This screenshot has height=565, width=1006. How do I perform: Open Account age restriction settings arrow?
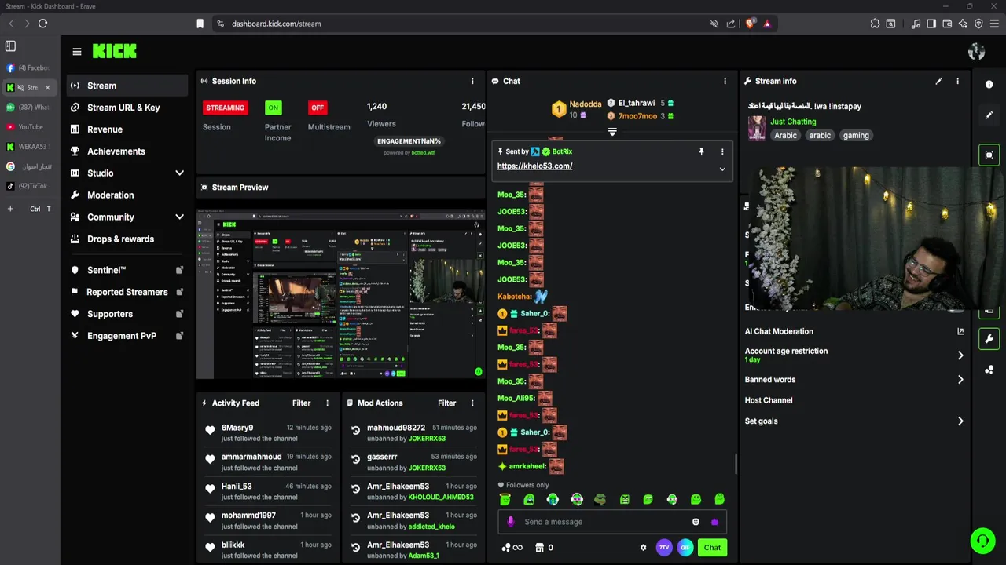coord(960,355)
